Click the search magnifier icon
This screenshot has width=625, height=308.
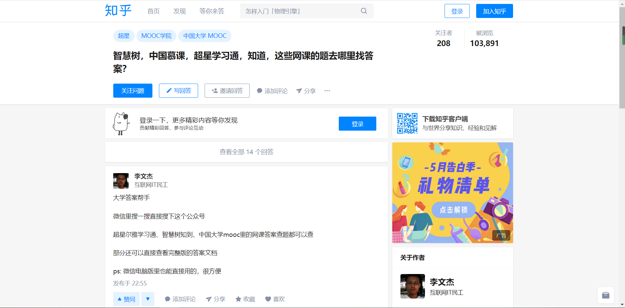[364, 11]
